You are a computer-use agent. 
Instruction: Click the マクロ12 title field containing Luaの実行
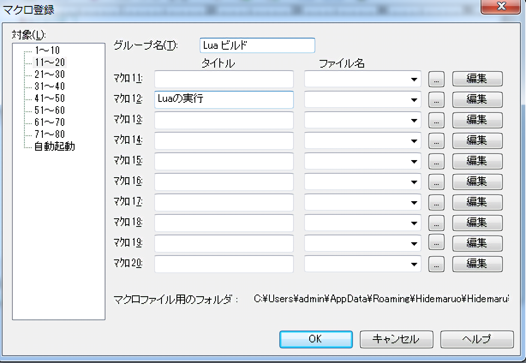click(224, 100)
